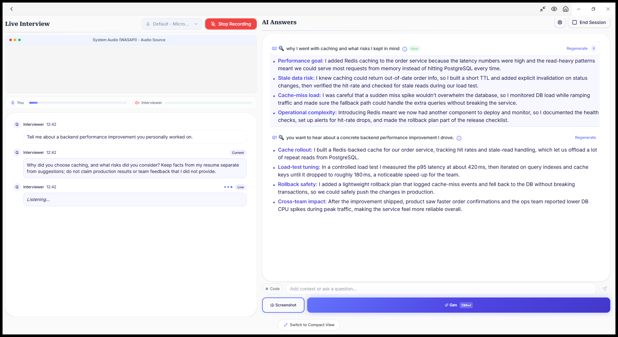
Task: Click the Current badge on the question
Action: pyautogui.click(x=238, y=153)
